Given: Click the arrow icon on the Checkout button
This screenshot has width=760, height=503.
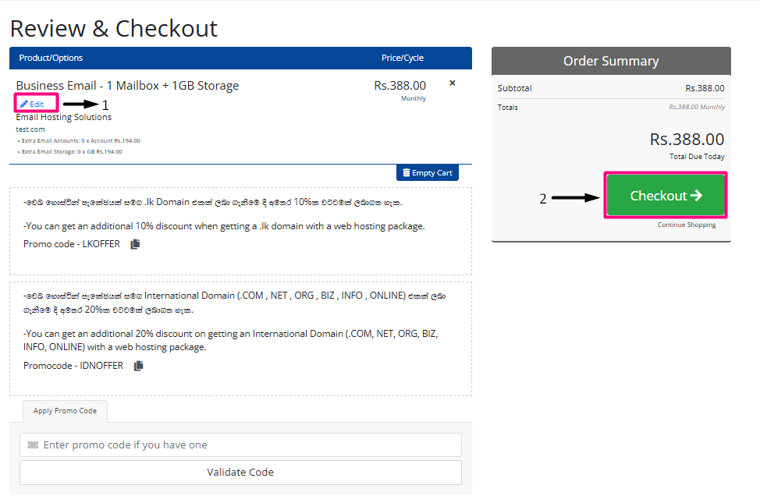Looking at the screenshot, I should (696, 196).
